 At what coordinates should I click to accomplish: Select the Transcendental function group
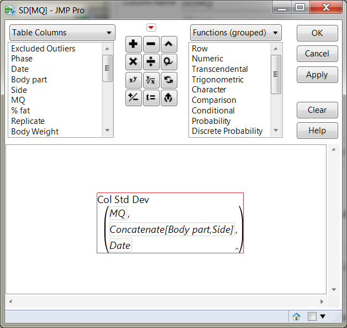219,69
